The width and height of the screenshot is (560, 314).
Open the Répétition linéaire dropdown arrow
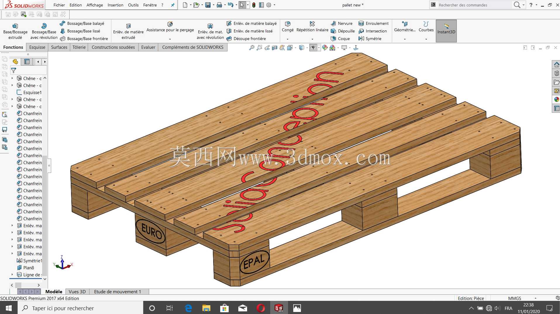point(312,39)
